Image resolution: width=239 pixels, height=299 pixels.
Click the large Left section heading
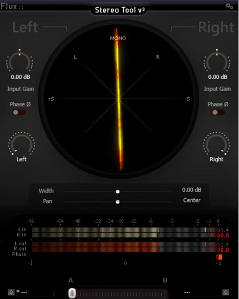25,27
